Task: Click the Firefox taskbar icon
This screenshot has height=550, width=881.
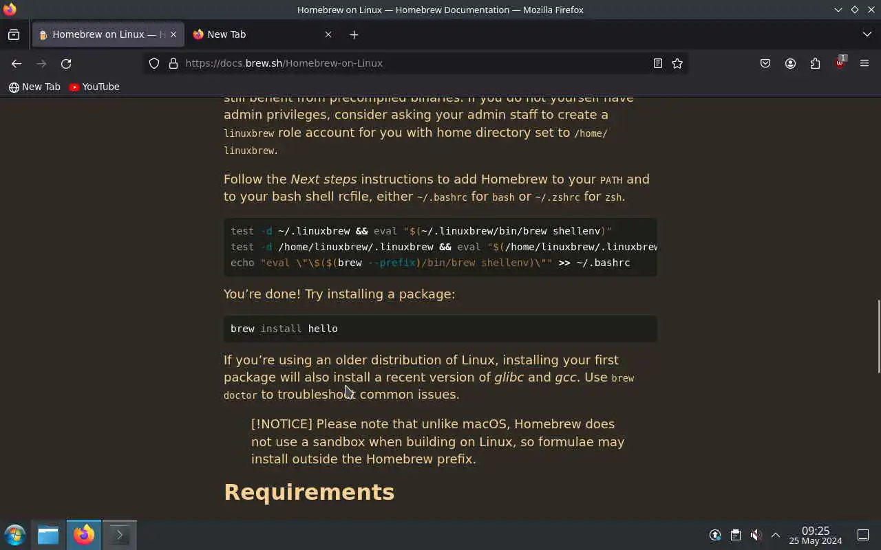Action: coord(84,535)
